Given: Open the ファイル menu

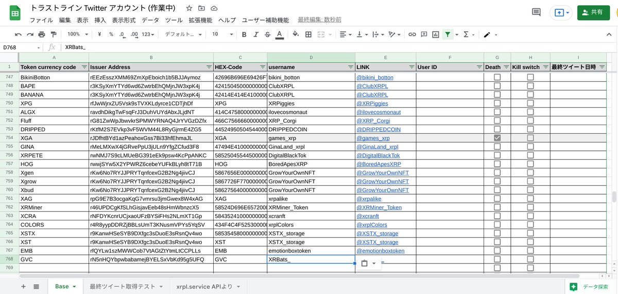Looking at the screenshot, I should (41, 20).
